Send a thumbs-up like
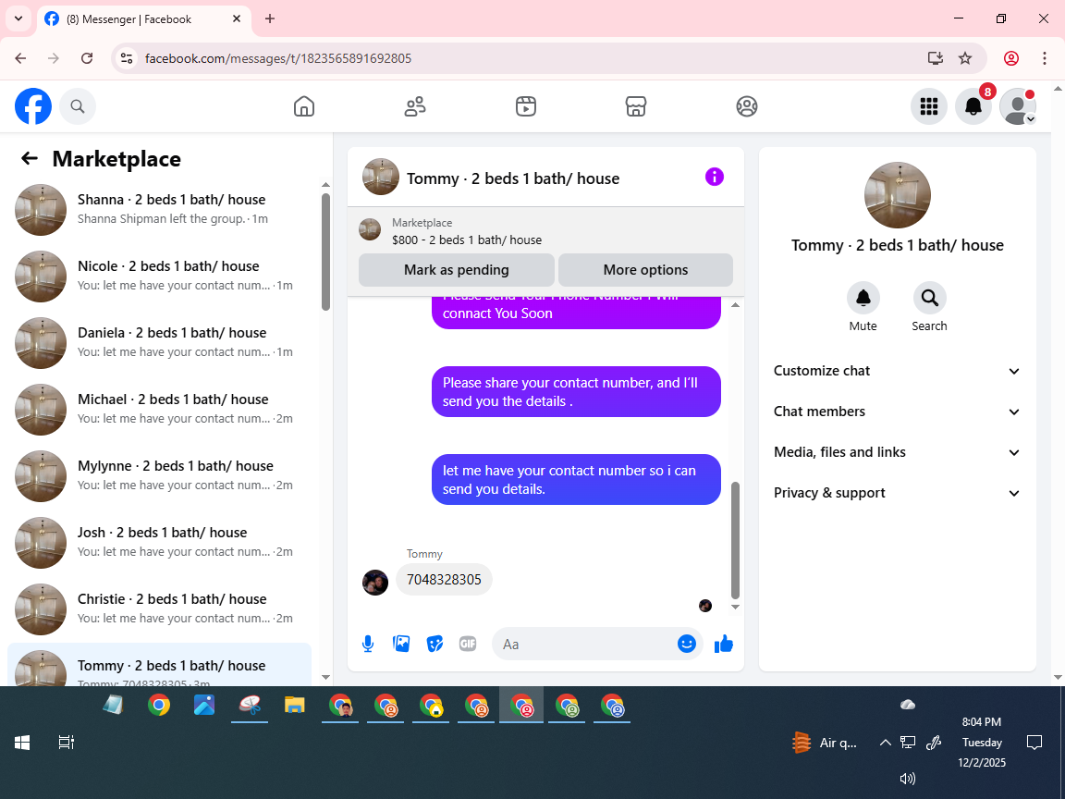 (723, 644)
